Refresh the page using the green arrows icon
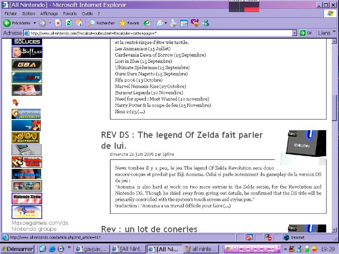The height and width of the screenshot is (254, 339). point(69,23)
